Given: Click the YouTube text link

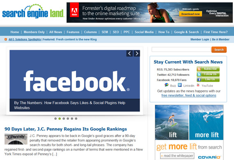Looking at the screenshot, I should click(x=207, y=86).
